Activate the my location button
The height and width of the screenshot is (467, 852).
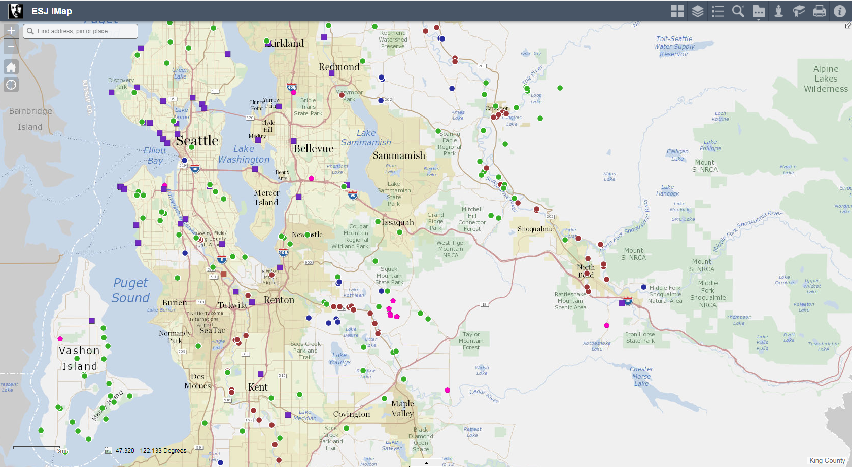11,85
